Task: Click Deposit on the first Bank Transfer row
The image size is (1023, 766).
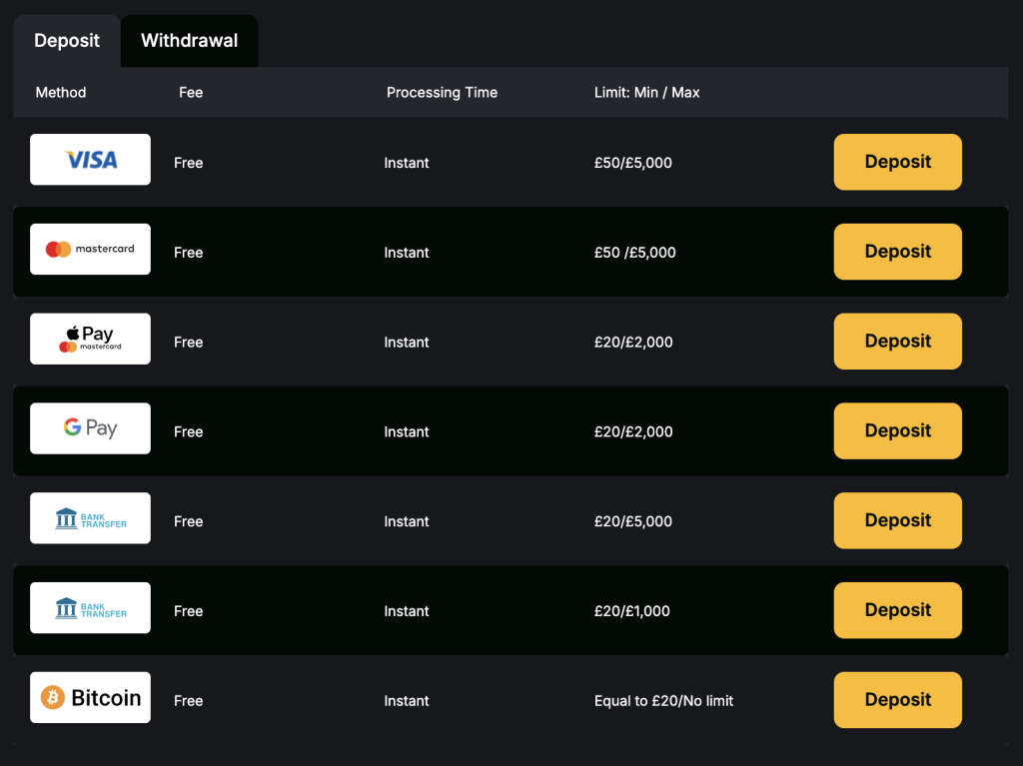Action: click(x=896, y=520)
